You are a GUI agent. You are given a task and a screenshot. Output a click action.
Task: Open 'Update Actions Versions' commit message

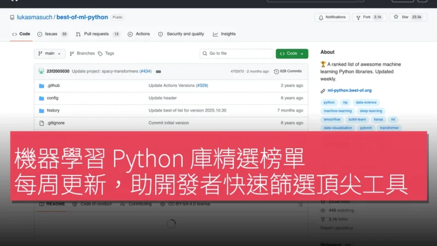pos(172,86)
